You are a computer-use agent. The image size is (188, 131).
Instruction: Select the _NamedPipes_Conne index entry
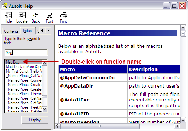(24, 80)
